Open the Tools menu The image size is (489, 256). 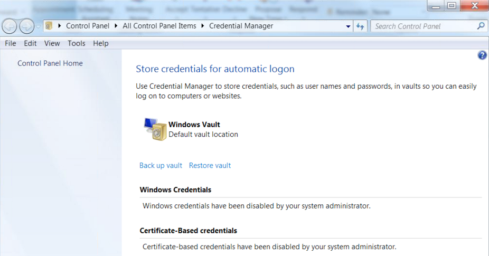click(x=77, y=43)
